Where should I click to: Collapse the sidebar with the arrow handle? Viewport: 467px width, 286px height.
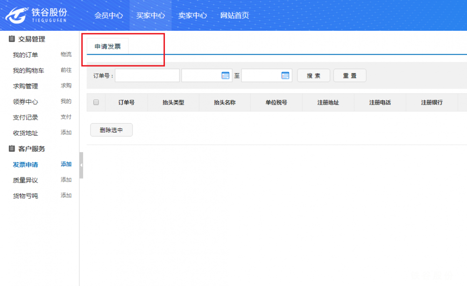(x=81, y=165)
